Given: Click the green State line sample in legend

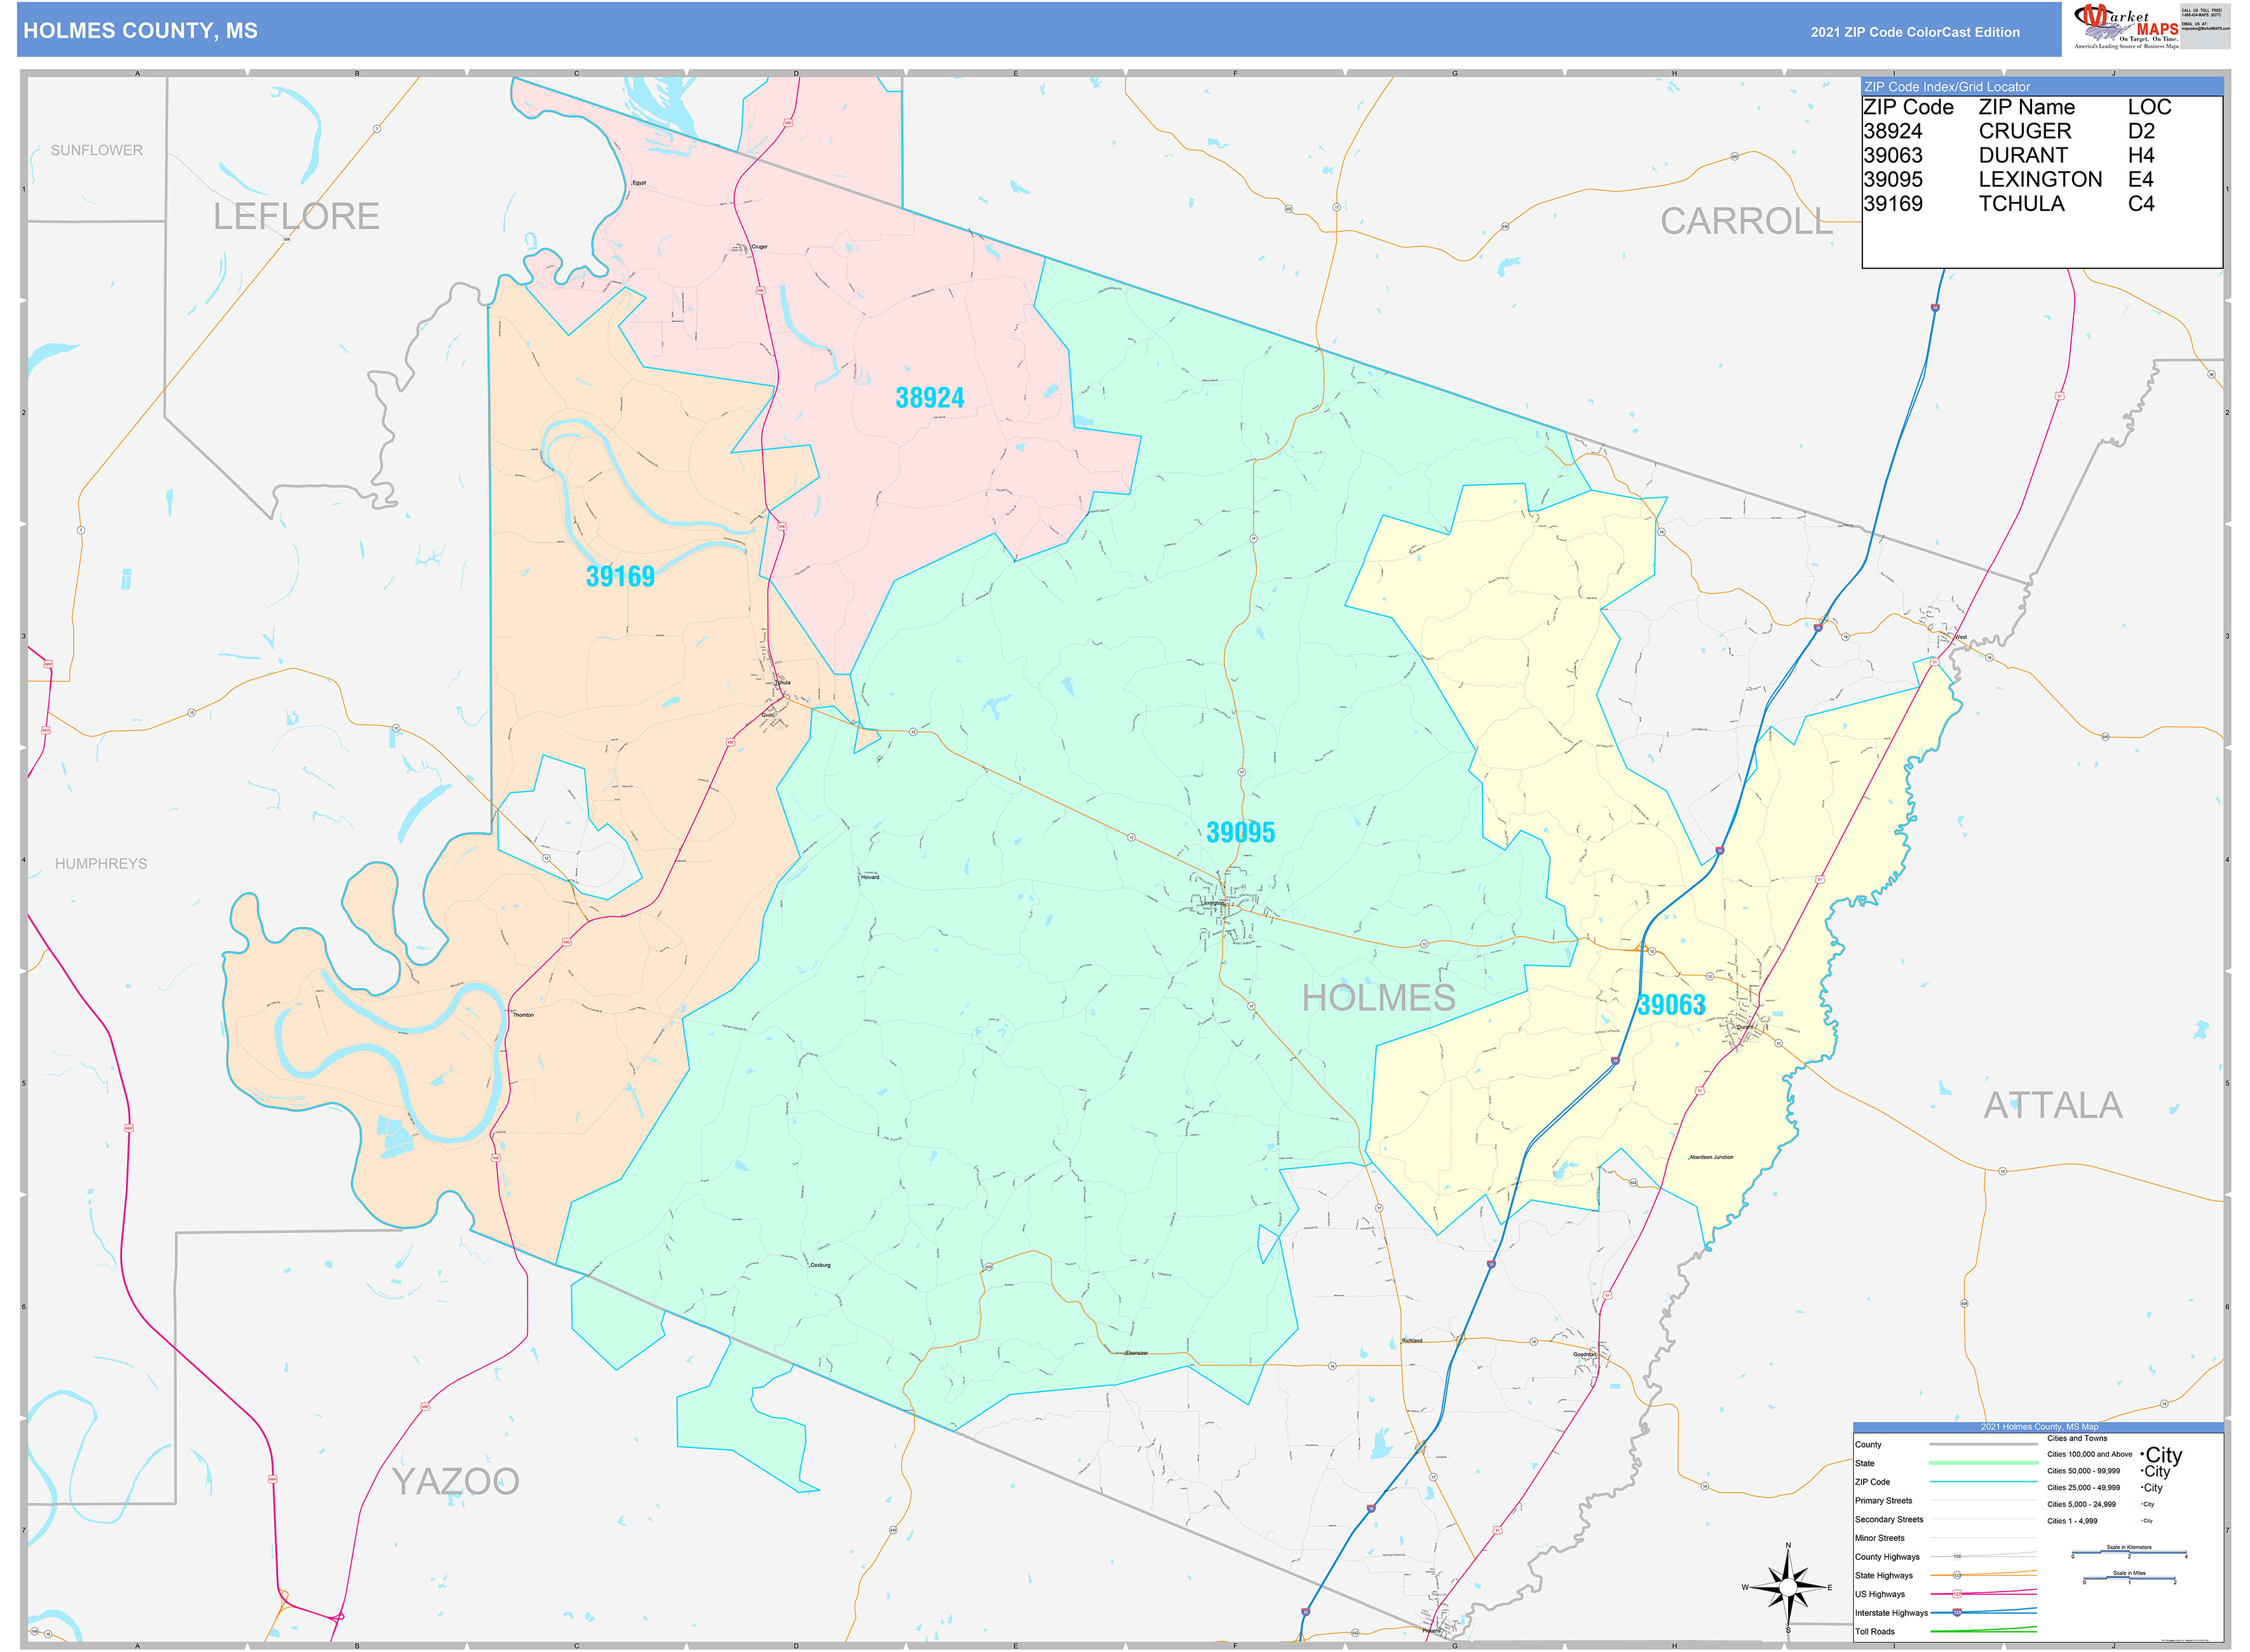Looking at the screenshot, I should [1984, 1463].
